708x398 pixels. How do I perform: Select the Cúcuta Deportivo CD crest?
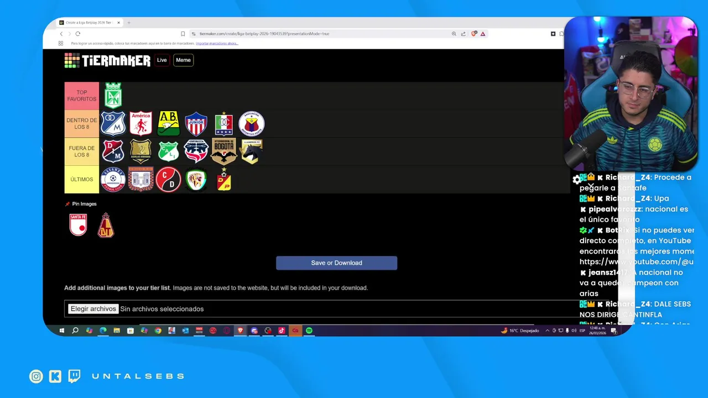click(169, 180)
